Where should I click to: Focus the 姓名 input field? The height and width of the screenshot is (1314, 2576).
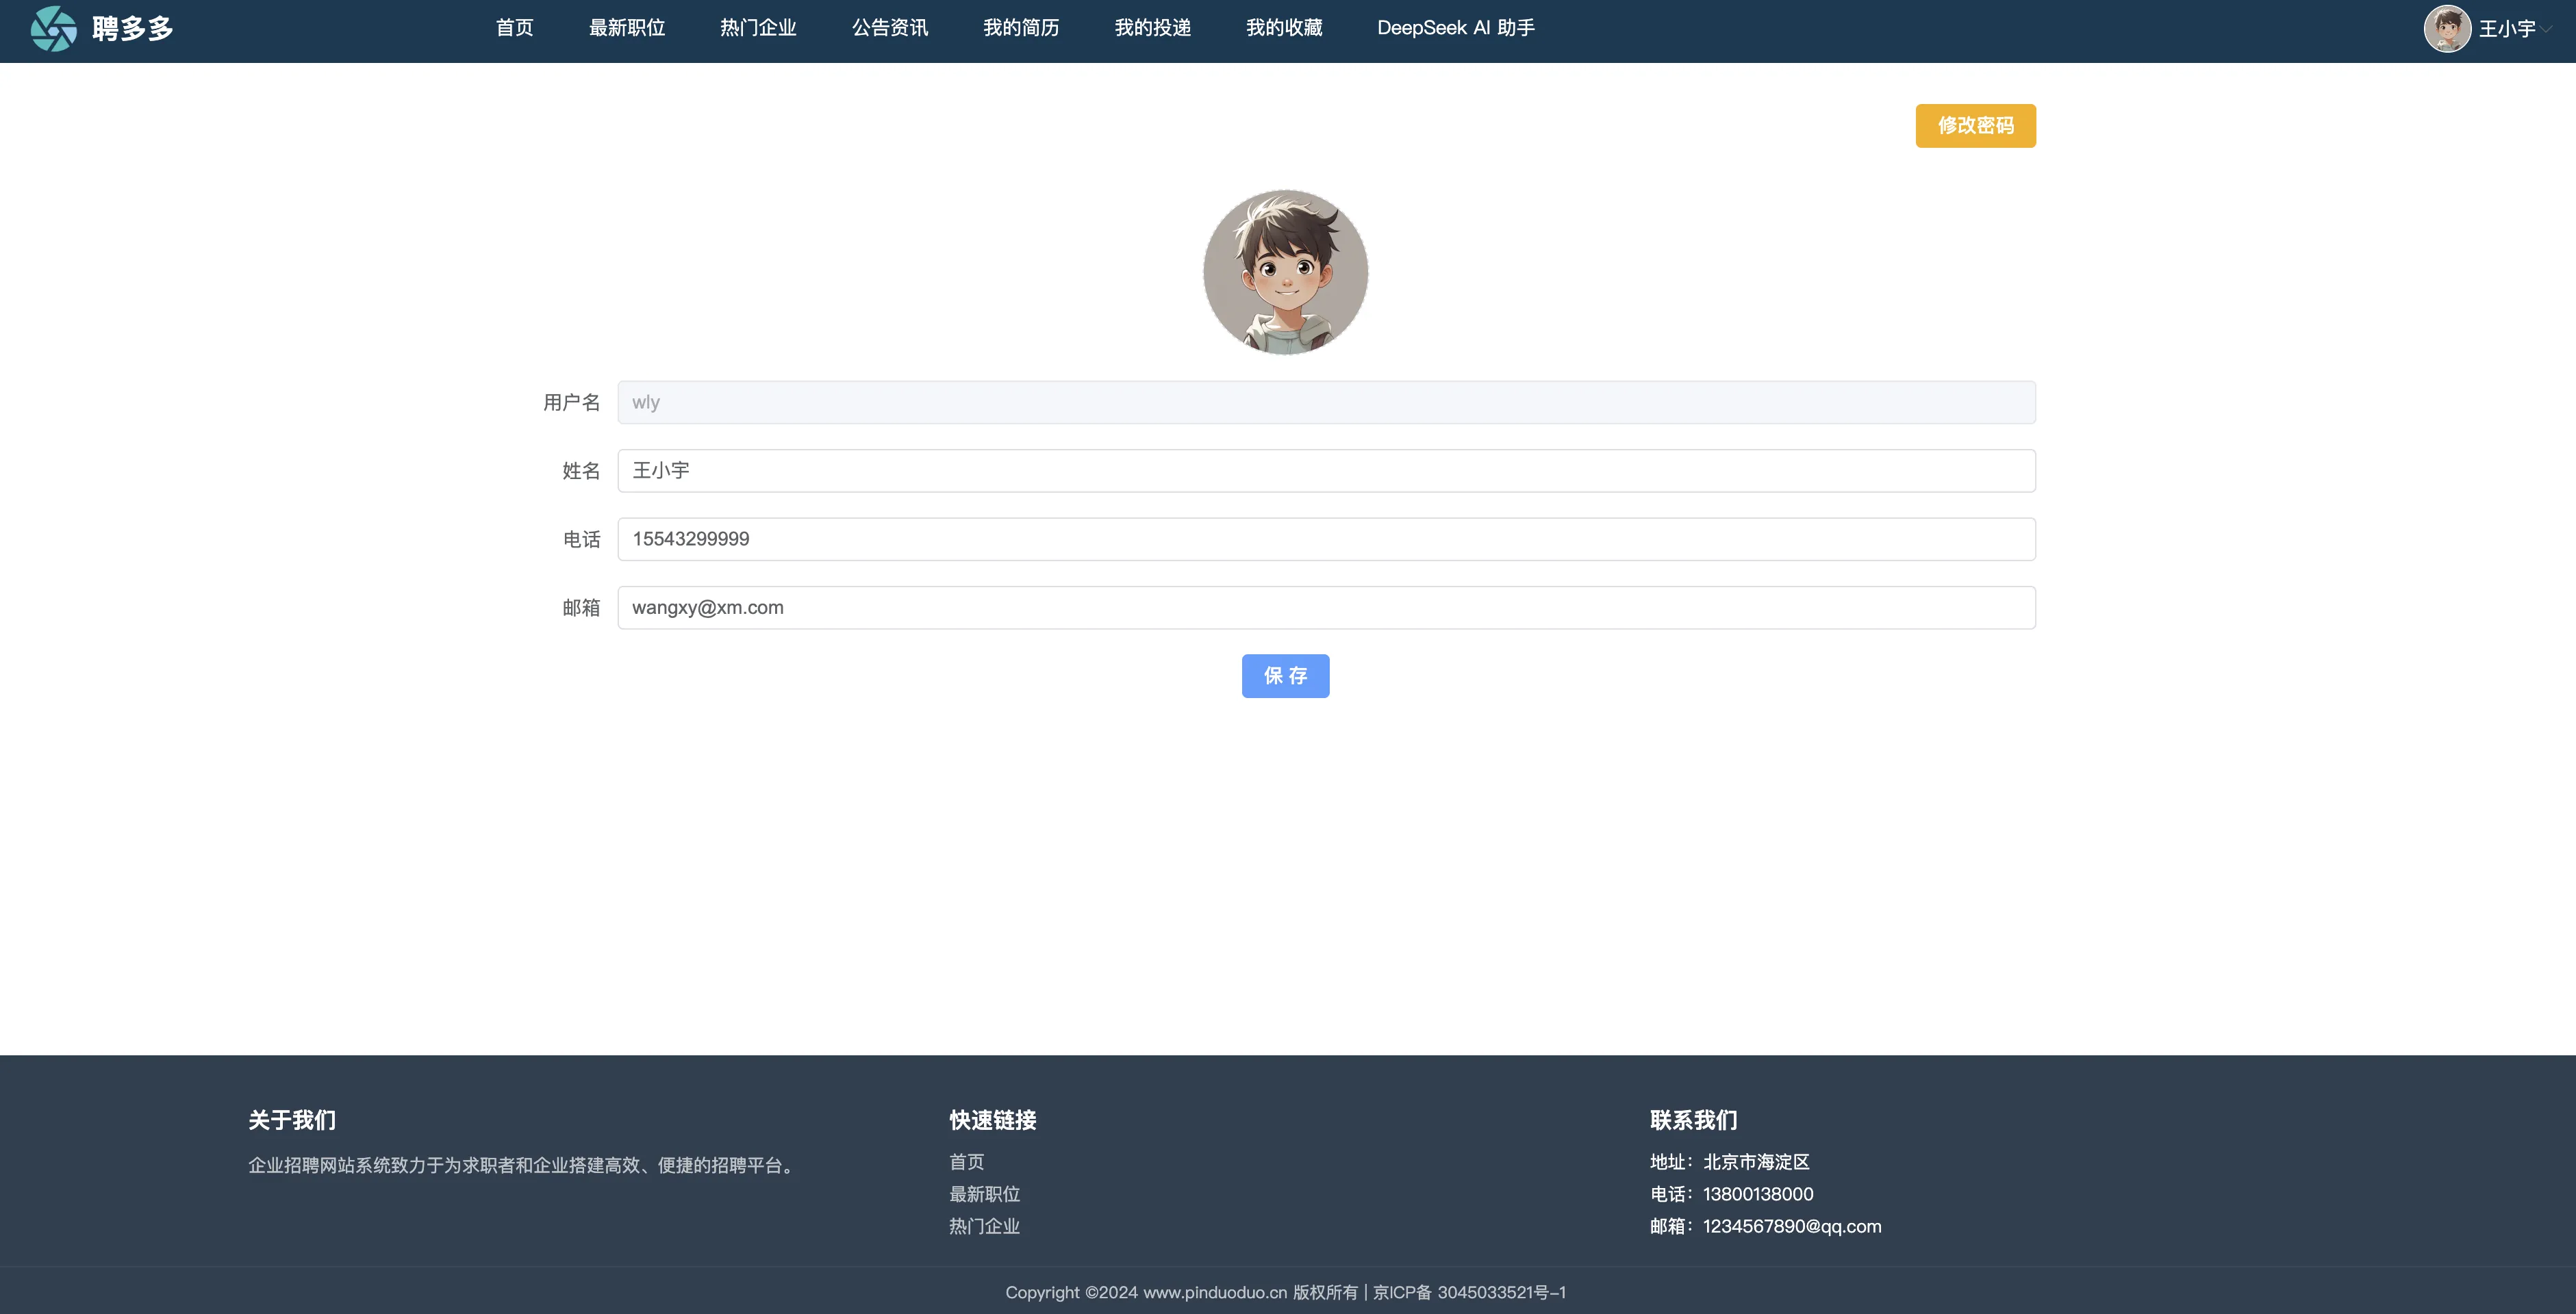tap(1326, 471)
